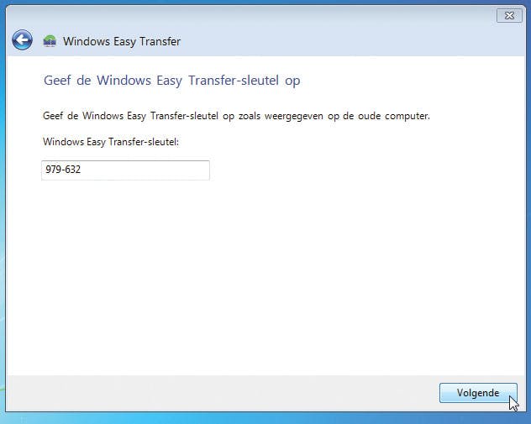Click the word 'Transfer-sleutel' in the blue heading
The height and width of the screenshot is (424, 531).
click(234, 81)
